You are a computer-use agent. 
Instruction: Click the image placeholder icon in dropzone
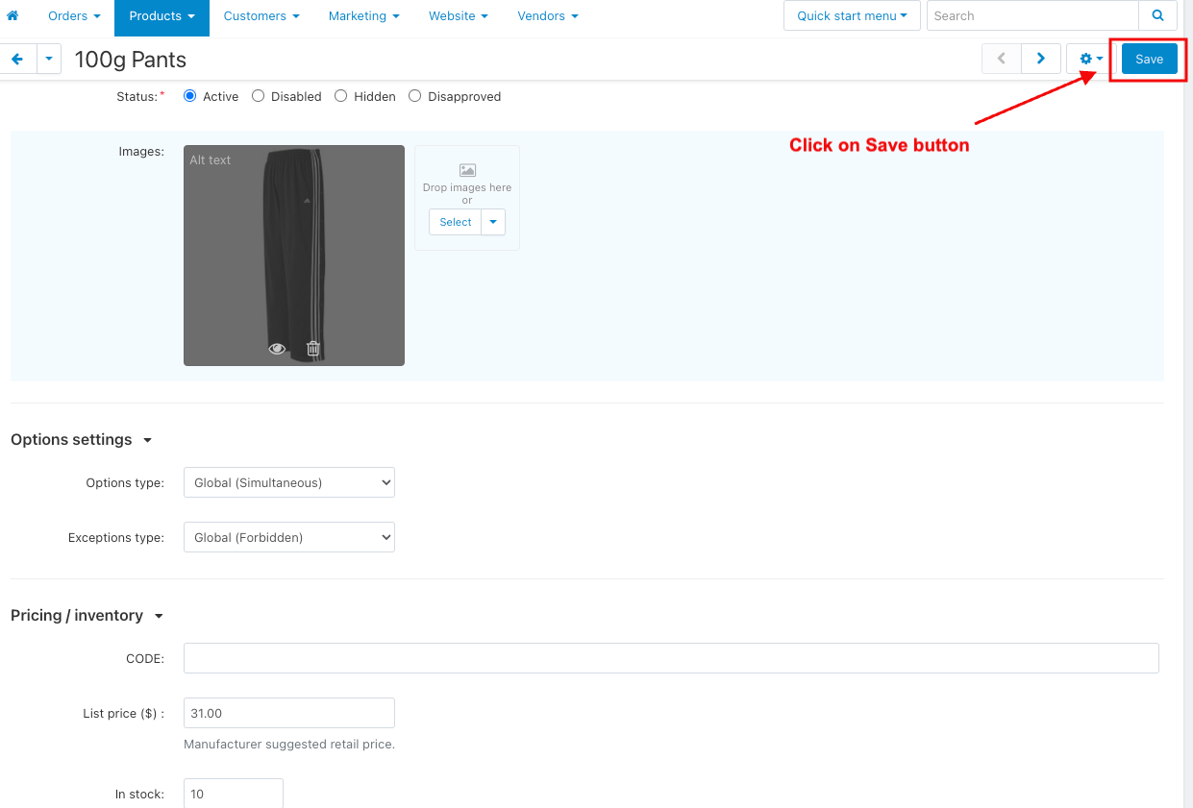click(467, 170)
